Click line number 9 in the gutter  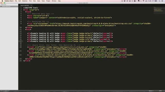point(21,24)
